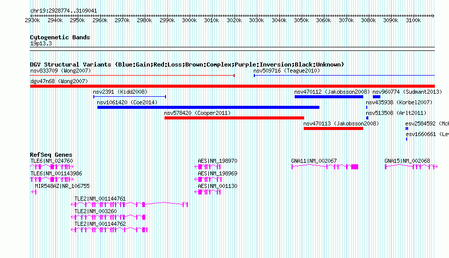Image resolution: width=449 pixels, height=258 pixels.
Task: Select the nsv509716 (Teague2010) variant label
Action: [x=287, y=71]
